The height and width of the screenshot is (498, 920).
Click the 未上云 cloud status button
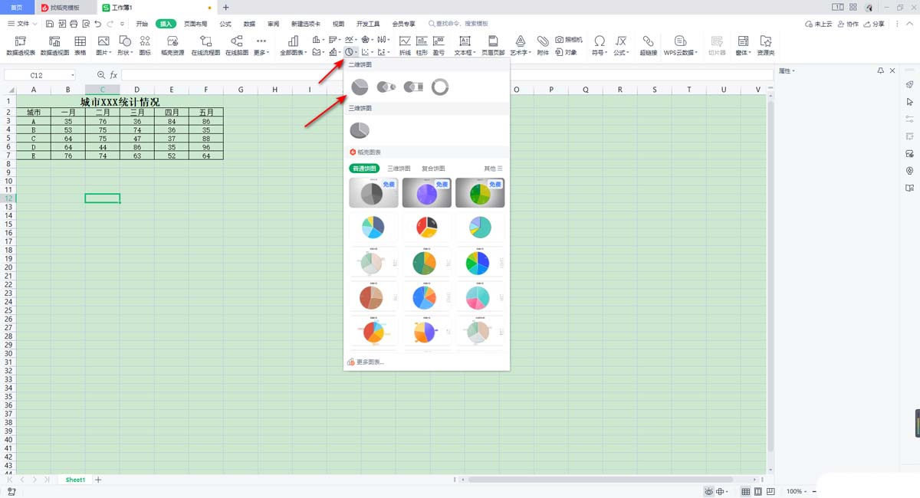(819, 24)
